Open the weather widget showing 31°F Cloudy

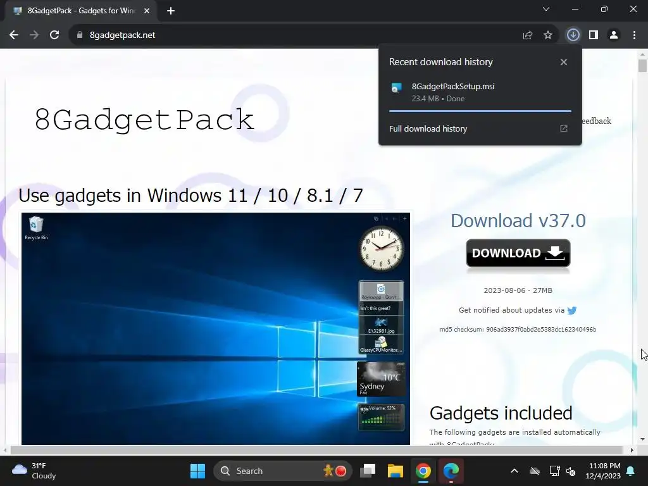coord(34,471)
